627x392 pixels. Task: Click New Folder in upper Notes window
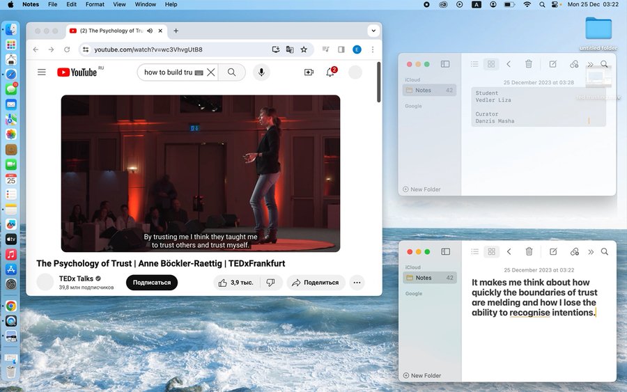[421, 189]
